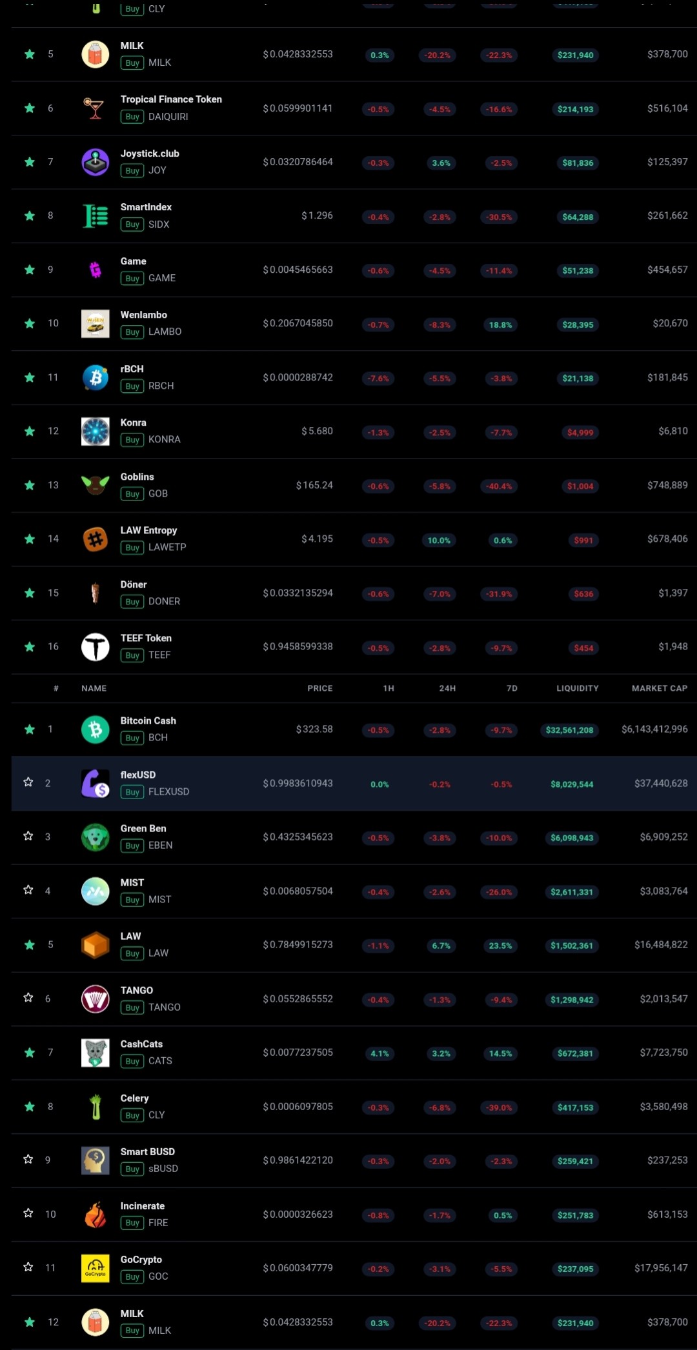Viewport: 697px width, 1350px height.
Task: Favorite flexUSD with its star
Action: 28,782
